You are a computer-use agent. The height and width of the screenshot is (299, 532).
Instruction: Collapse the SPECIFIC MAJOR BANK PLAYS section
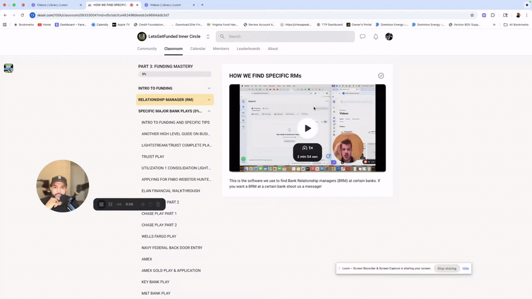(x=209, y=111)
